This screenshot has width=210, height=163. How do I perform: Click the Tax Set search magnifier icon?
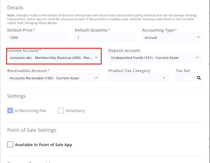(x=199, y=78)
